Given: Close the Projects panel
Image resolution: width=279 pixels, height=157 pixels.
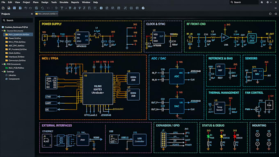Looking at the screenshot, I should [32, 14].
